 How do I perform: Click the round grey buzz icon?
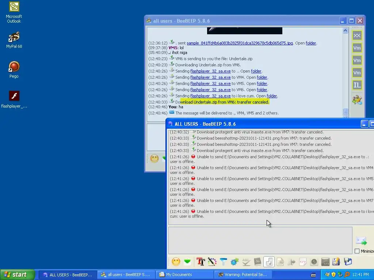point(314,262)
